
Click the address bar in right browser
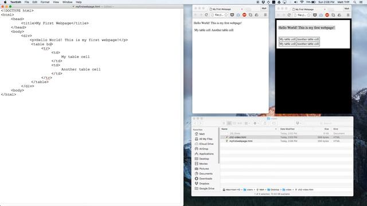click(302, 15)
